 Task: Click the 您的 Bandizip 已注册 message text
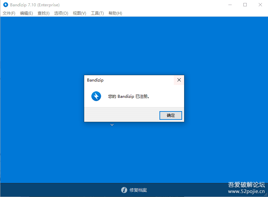[129, 97]
